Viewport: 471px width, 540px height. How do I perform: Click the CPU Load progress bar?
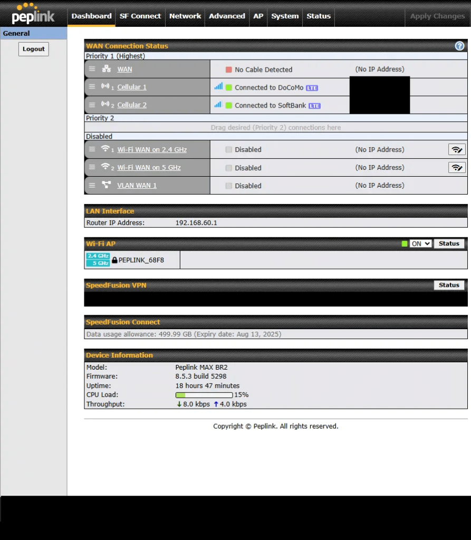pyautogui.click(x=204, y=395)
